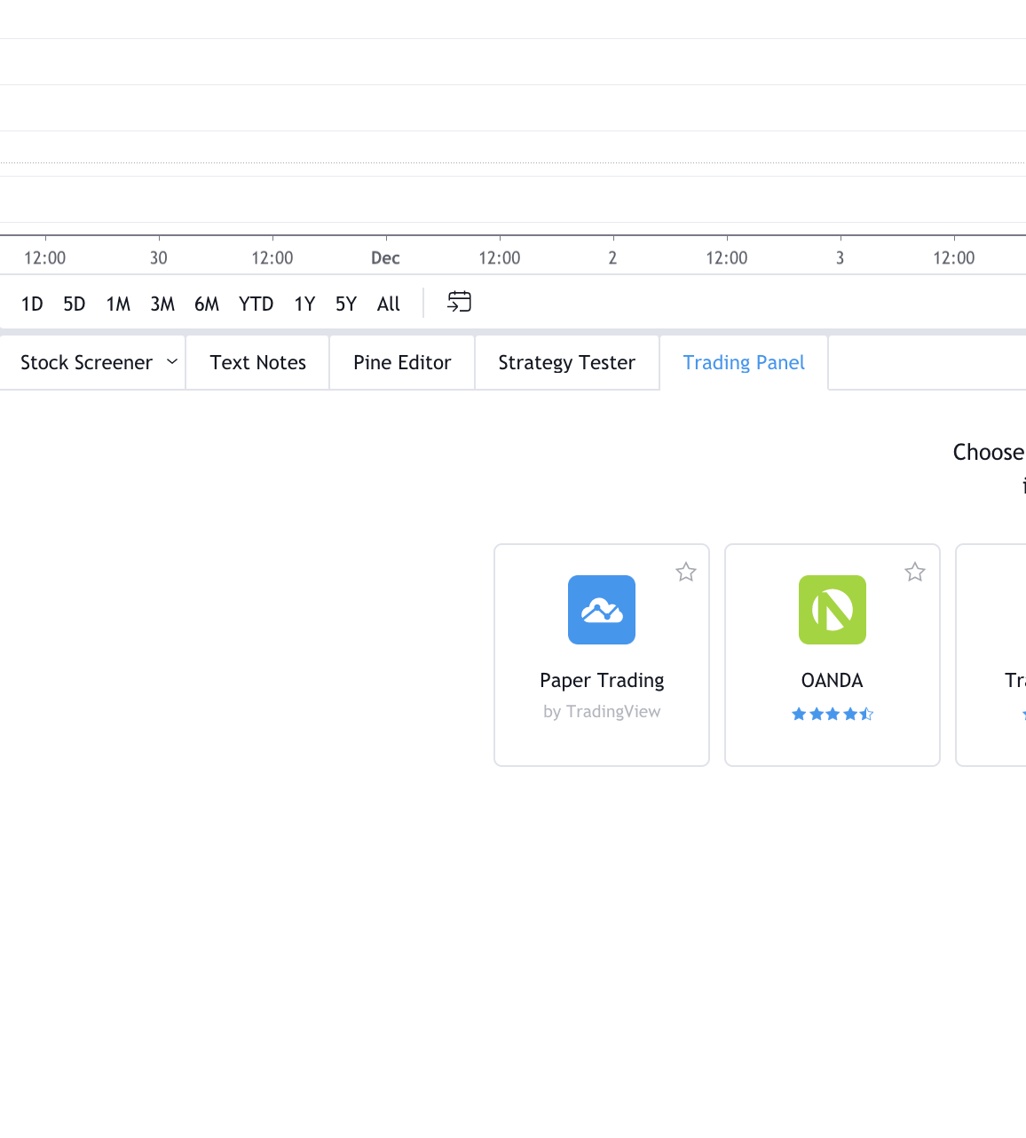
Task: Set chart range to YTD
Action: pos(256,304)
